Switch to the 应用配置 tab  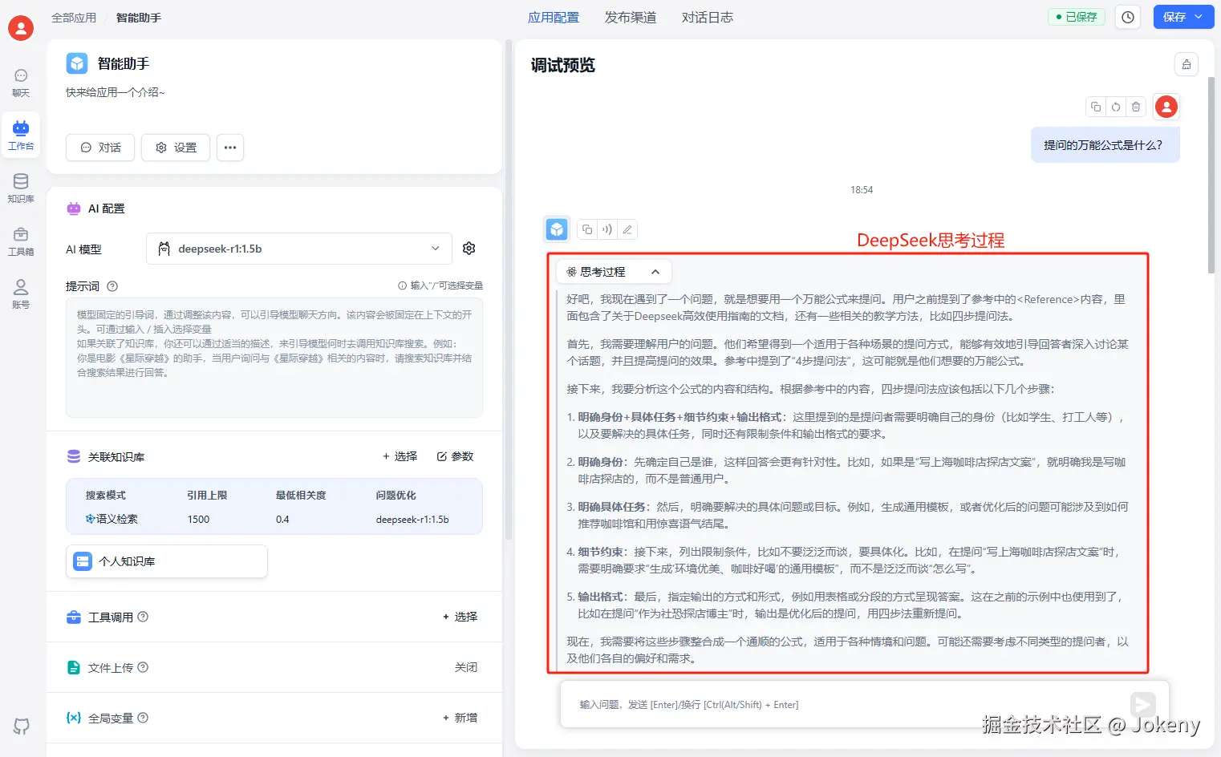[x=554, y=18]
